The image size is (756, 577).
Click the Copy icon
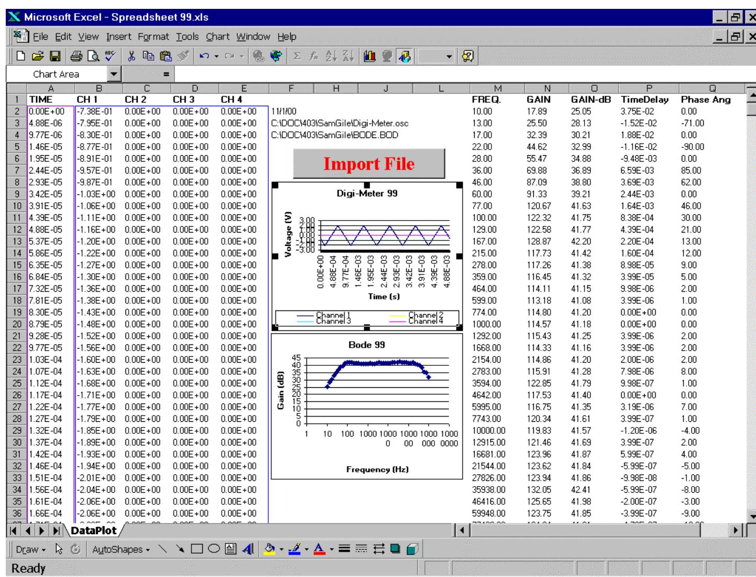point(148,55)
